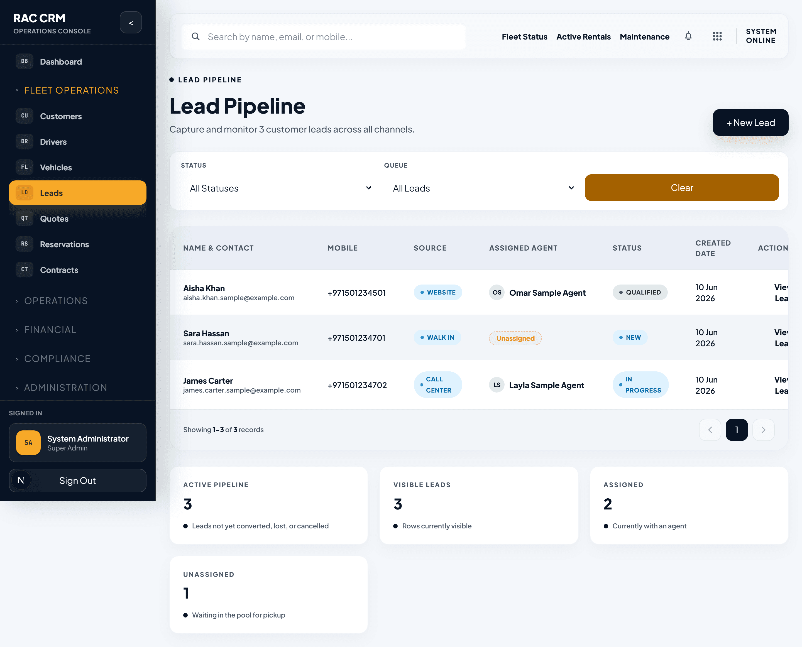Click the IN PROGRESS status badge
The width and height of the screenshot is (802, 647).
(x=640, y=385)
